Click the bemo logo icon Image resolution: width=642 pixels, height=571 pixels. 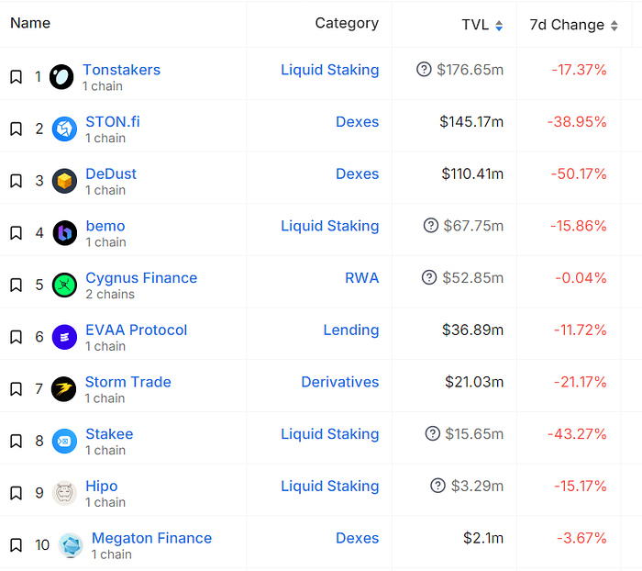[65, 233]
